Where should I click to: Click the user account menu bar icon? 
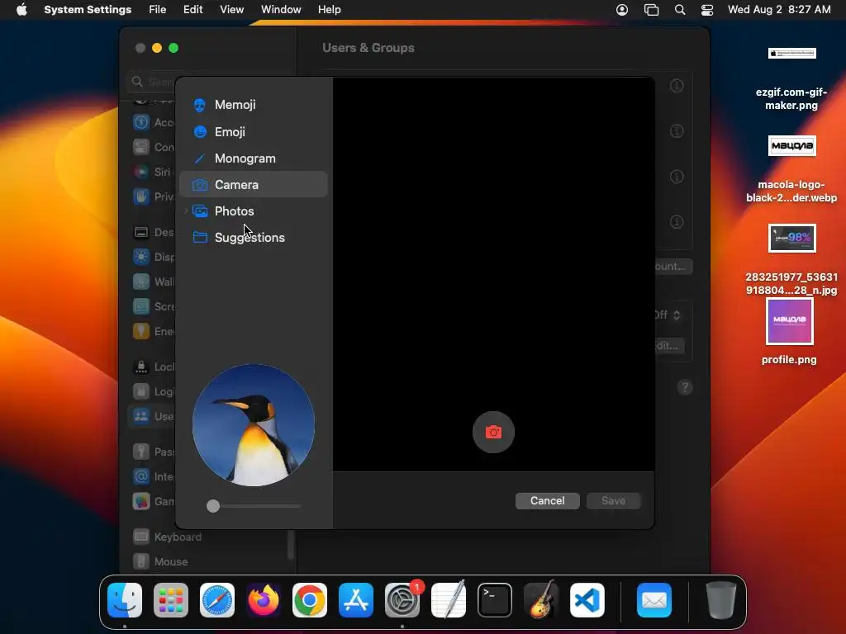(622, 10)
